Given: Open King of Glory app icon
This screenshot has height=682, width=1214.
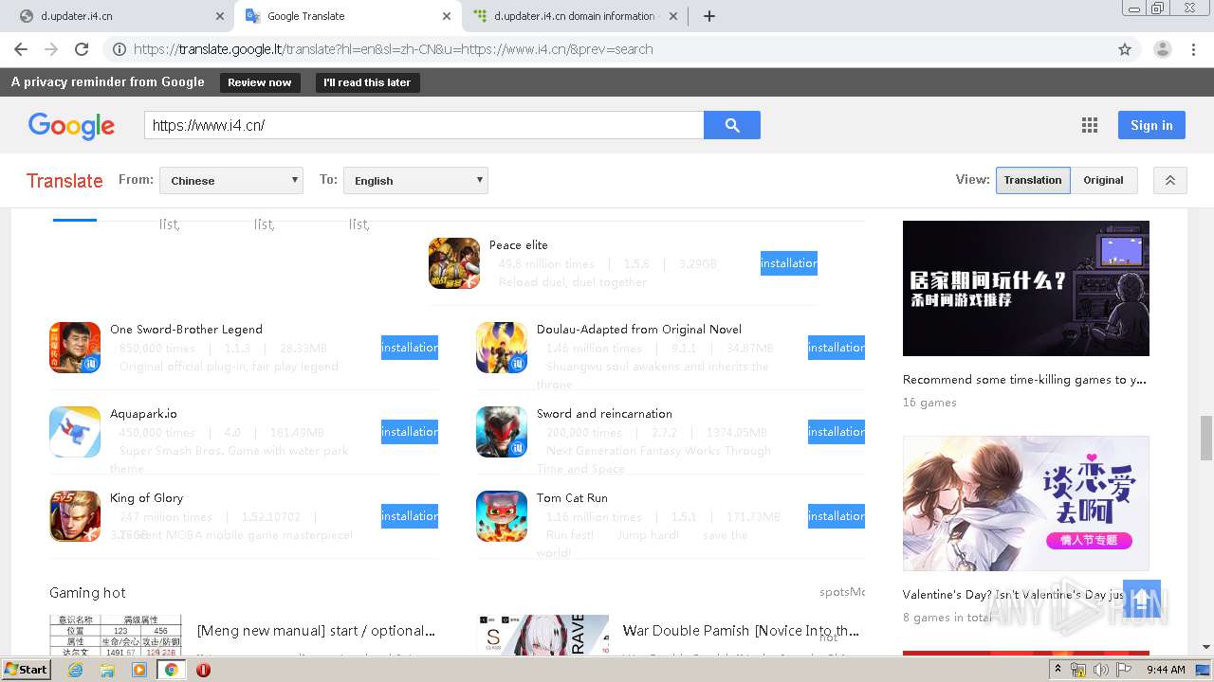Looking at the screenshot, I should (x=75, y=516).
